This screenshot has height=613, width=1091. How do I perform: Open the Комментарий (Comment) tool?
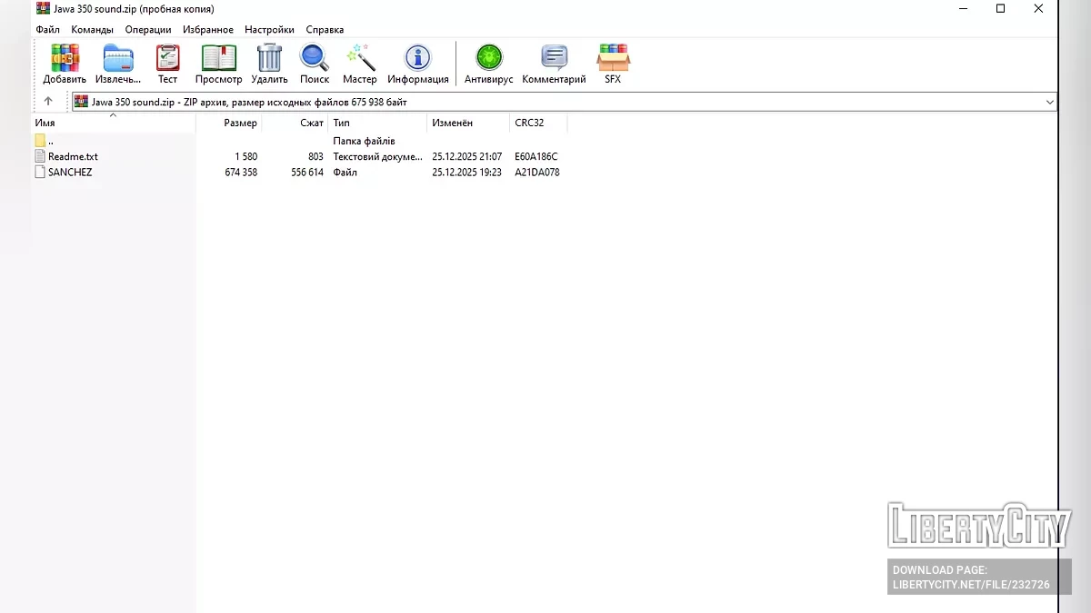coord(554,59)
